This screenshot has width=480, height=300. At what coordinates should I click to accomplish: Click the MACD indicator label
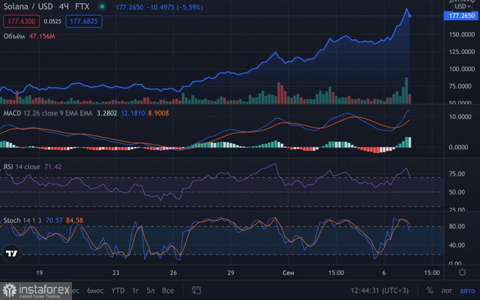click(x=13, y=113)
